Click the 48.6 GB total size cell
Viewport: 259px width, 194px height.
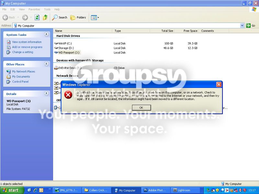pos(168,48)
